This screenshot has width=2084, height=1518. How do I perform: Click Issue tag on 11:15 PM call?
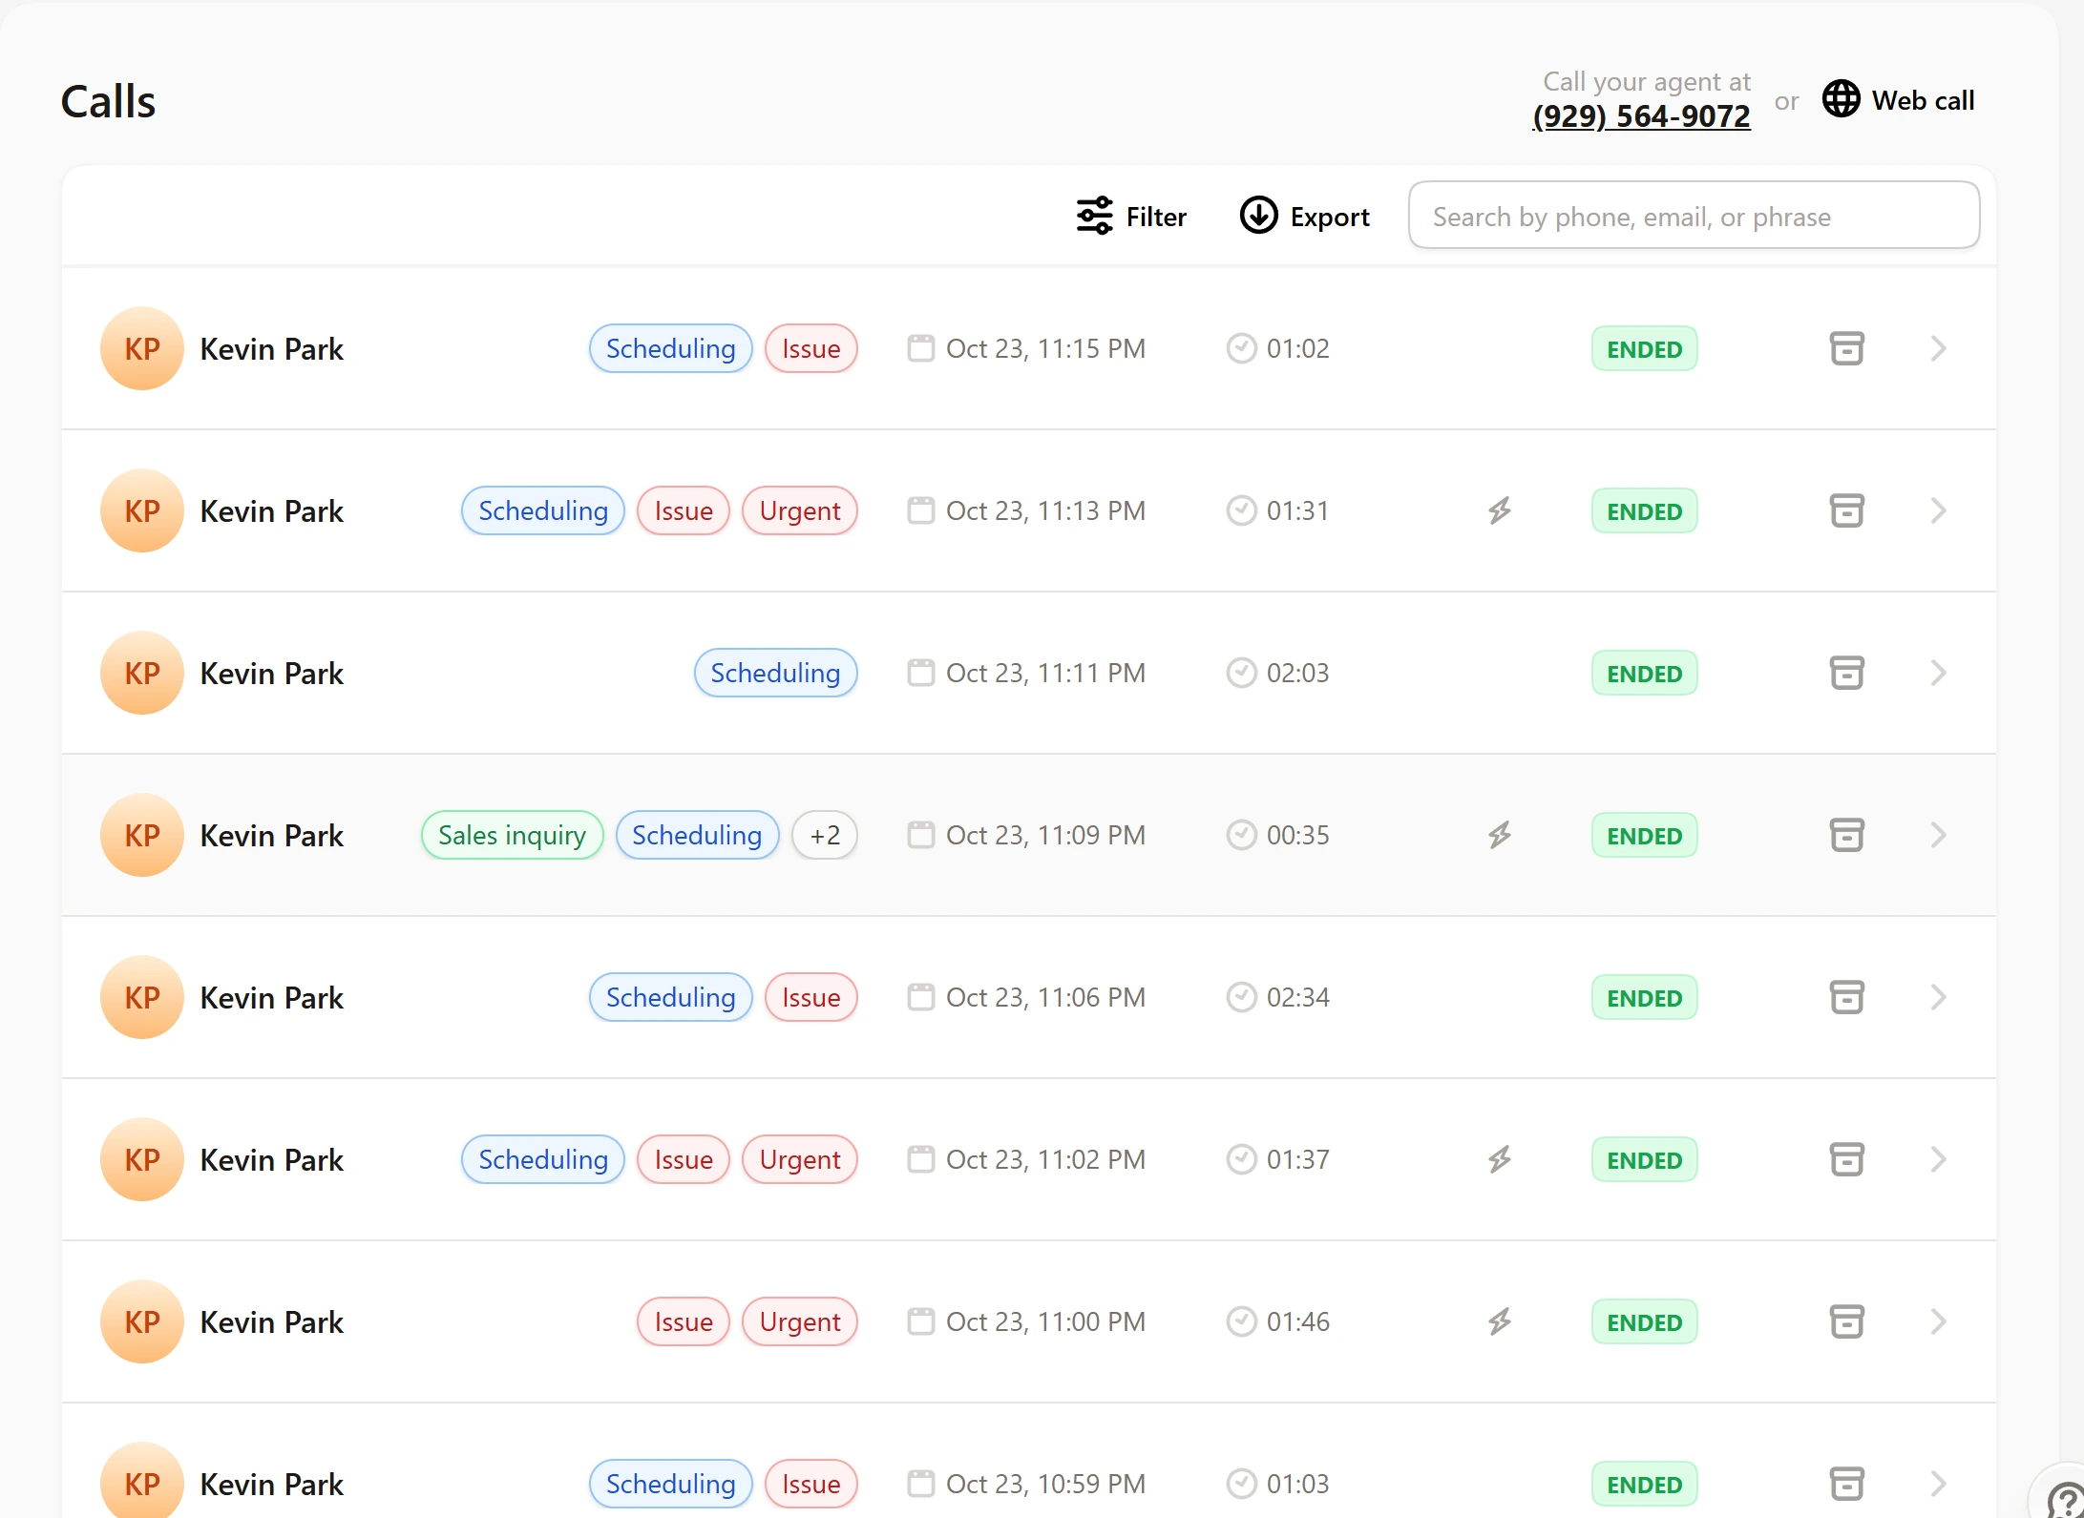[810, 348]
